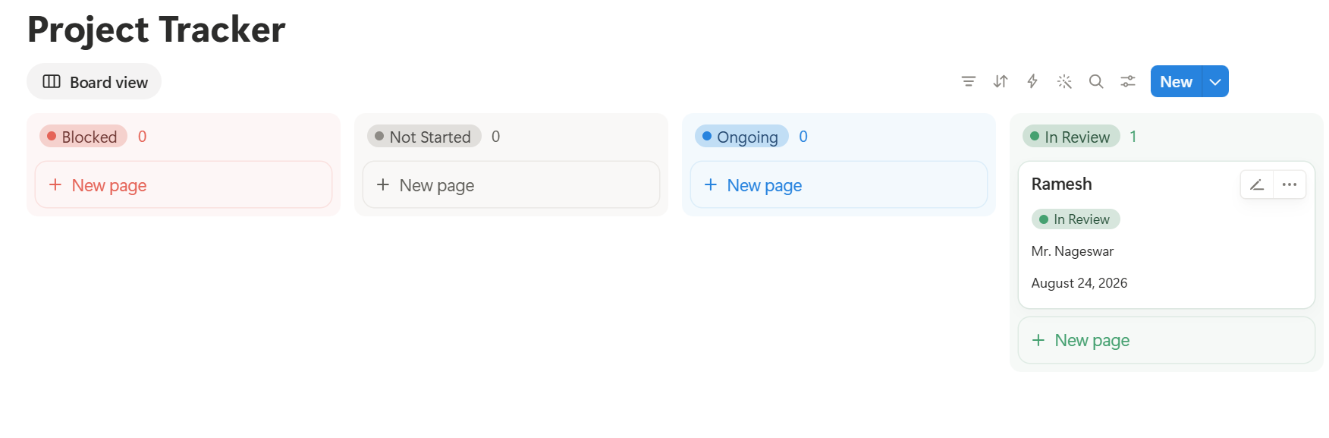The height and width of the screenshot is (438, 1329).
Task: Click the sort arrows icon
Action: [1001, 81]
